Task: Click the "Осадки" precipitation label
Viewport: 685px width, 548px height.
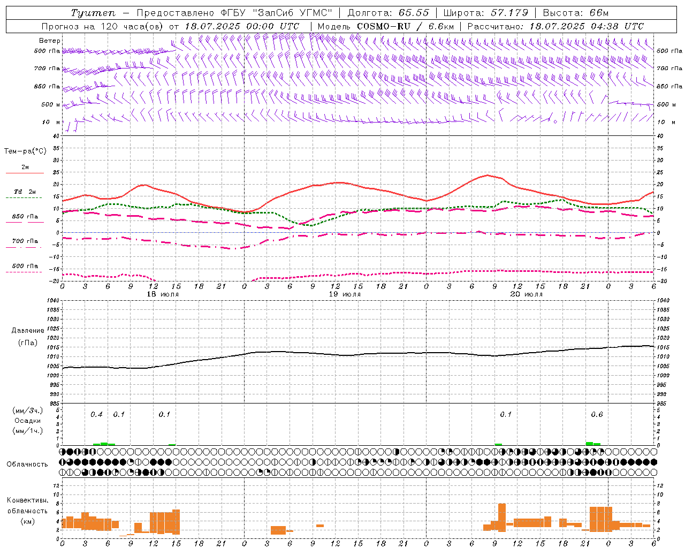Action: 28,421
